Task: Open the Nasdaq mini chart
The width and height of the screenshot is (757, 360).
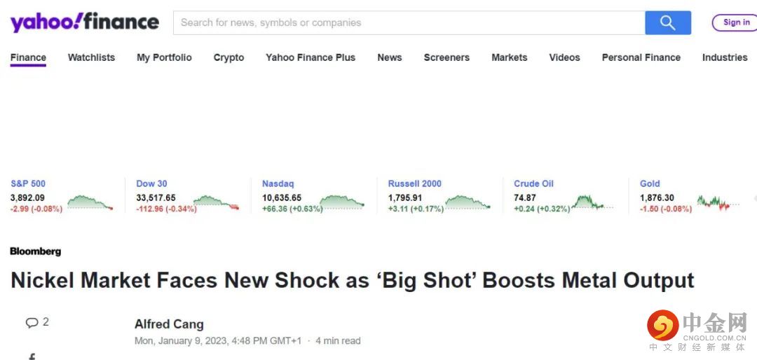Action: [x=341, y=202]
